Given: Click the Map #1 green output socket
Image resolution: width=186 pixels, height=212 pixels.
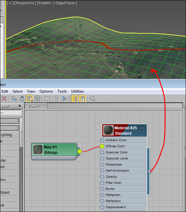Looking at the screenshot, I should pyautogui.click(x=80, y=151).
